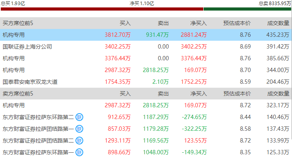Click the 898.66万 buy value
This screenshot has height=157, width=292.
[x=119, y=152]
